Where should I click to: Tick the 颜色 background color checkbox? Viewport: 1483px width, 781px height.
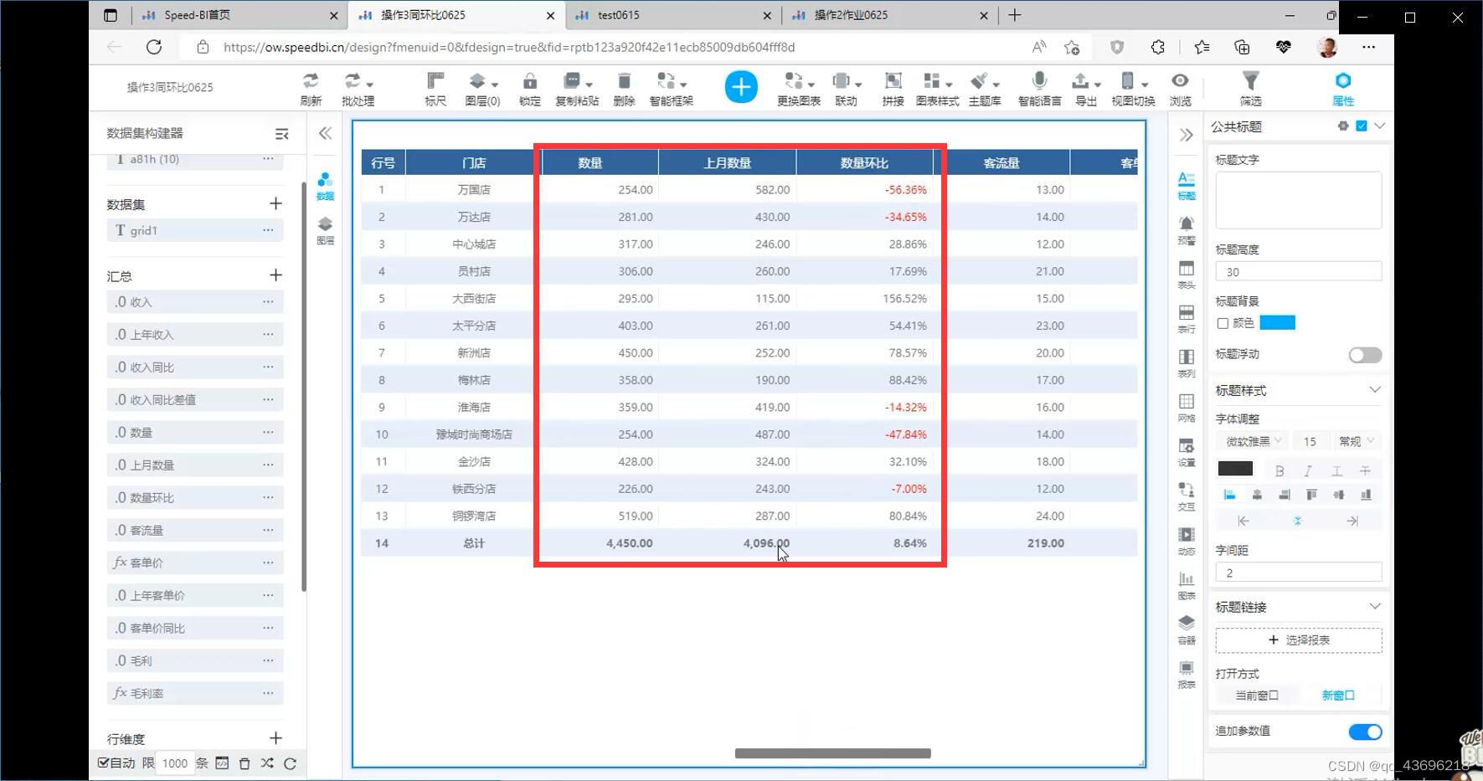pyautogui.click(x=1223, y=323)
